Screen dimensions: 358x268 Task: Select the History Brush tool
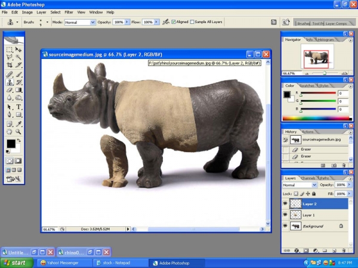pyautogui.click(x=18, y=82)
